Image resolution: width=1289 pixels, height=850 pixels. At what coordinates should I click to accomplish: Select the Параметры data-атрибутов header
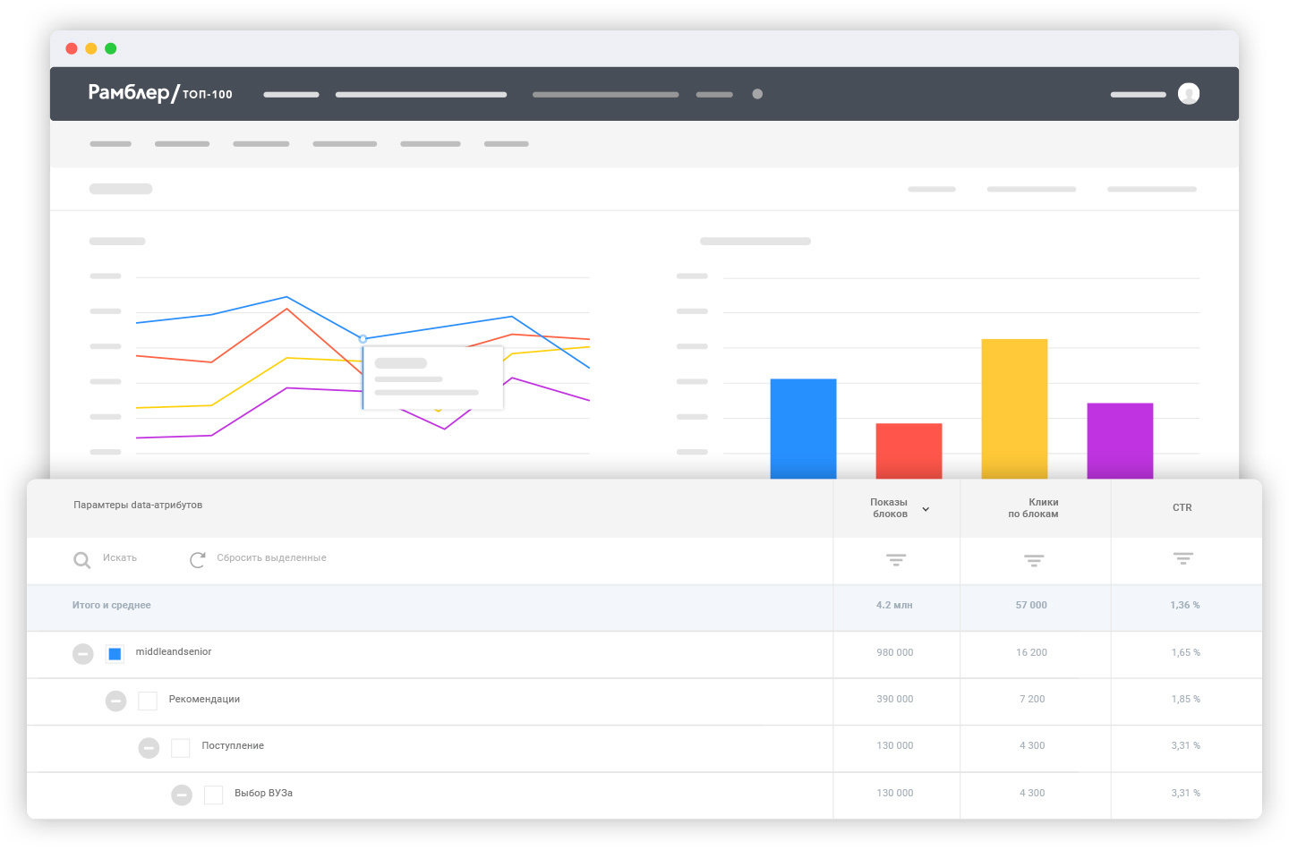tap(138, 505)
